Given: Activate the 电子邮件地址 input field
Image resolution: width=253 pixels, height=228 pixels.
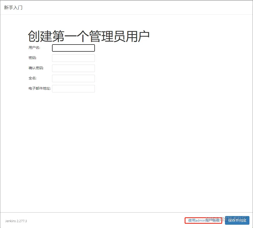Looking at the screenshot, I should (73, 89).
